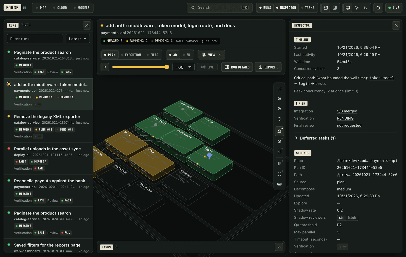Click the fit-to-view icon in the canvas toolbar
406x257 pixels.
click(279, 88)
